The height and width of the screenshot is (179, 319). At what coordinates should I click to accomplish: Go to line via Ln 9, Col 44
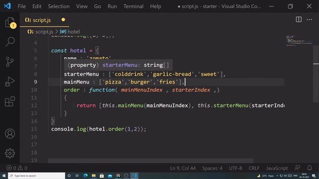click(183, 168)
